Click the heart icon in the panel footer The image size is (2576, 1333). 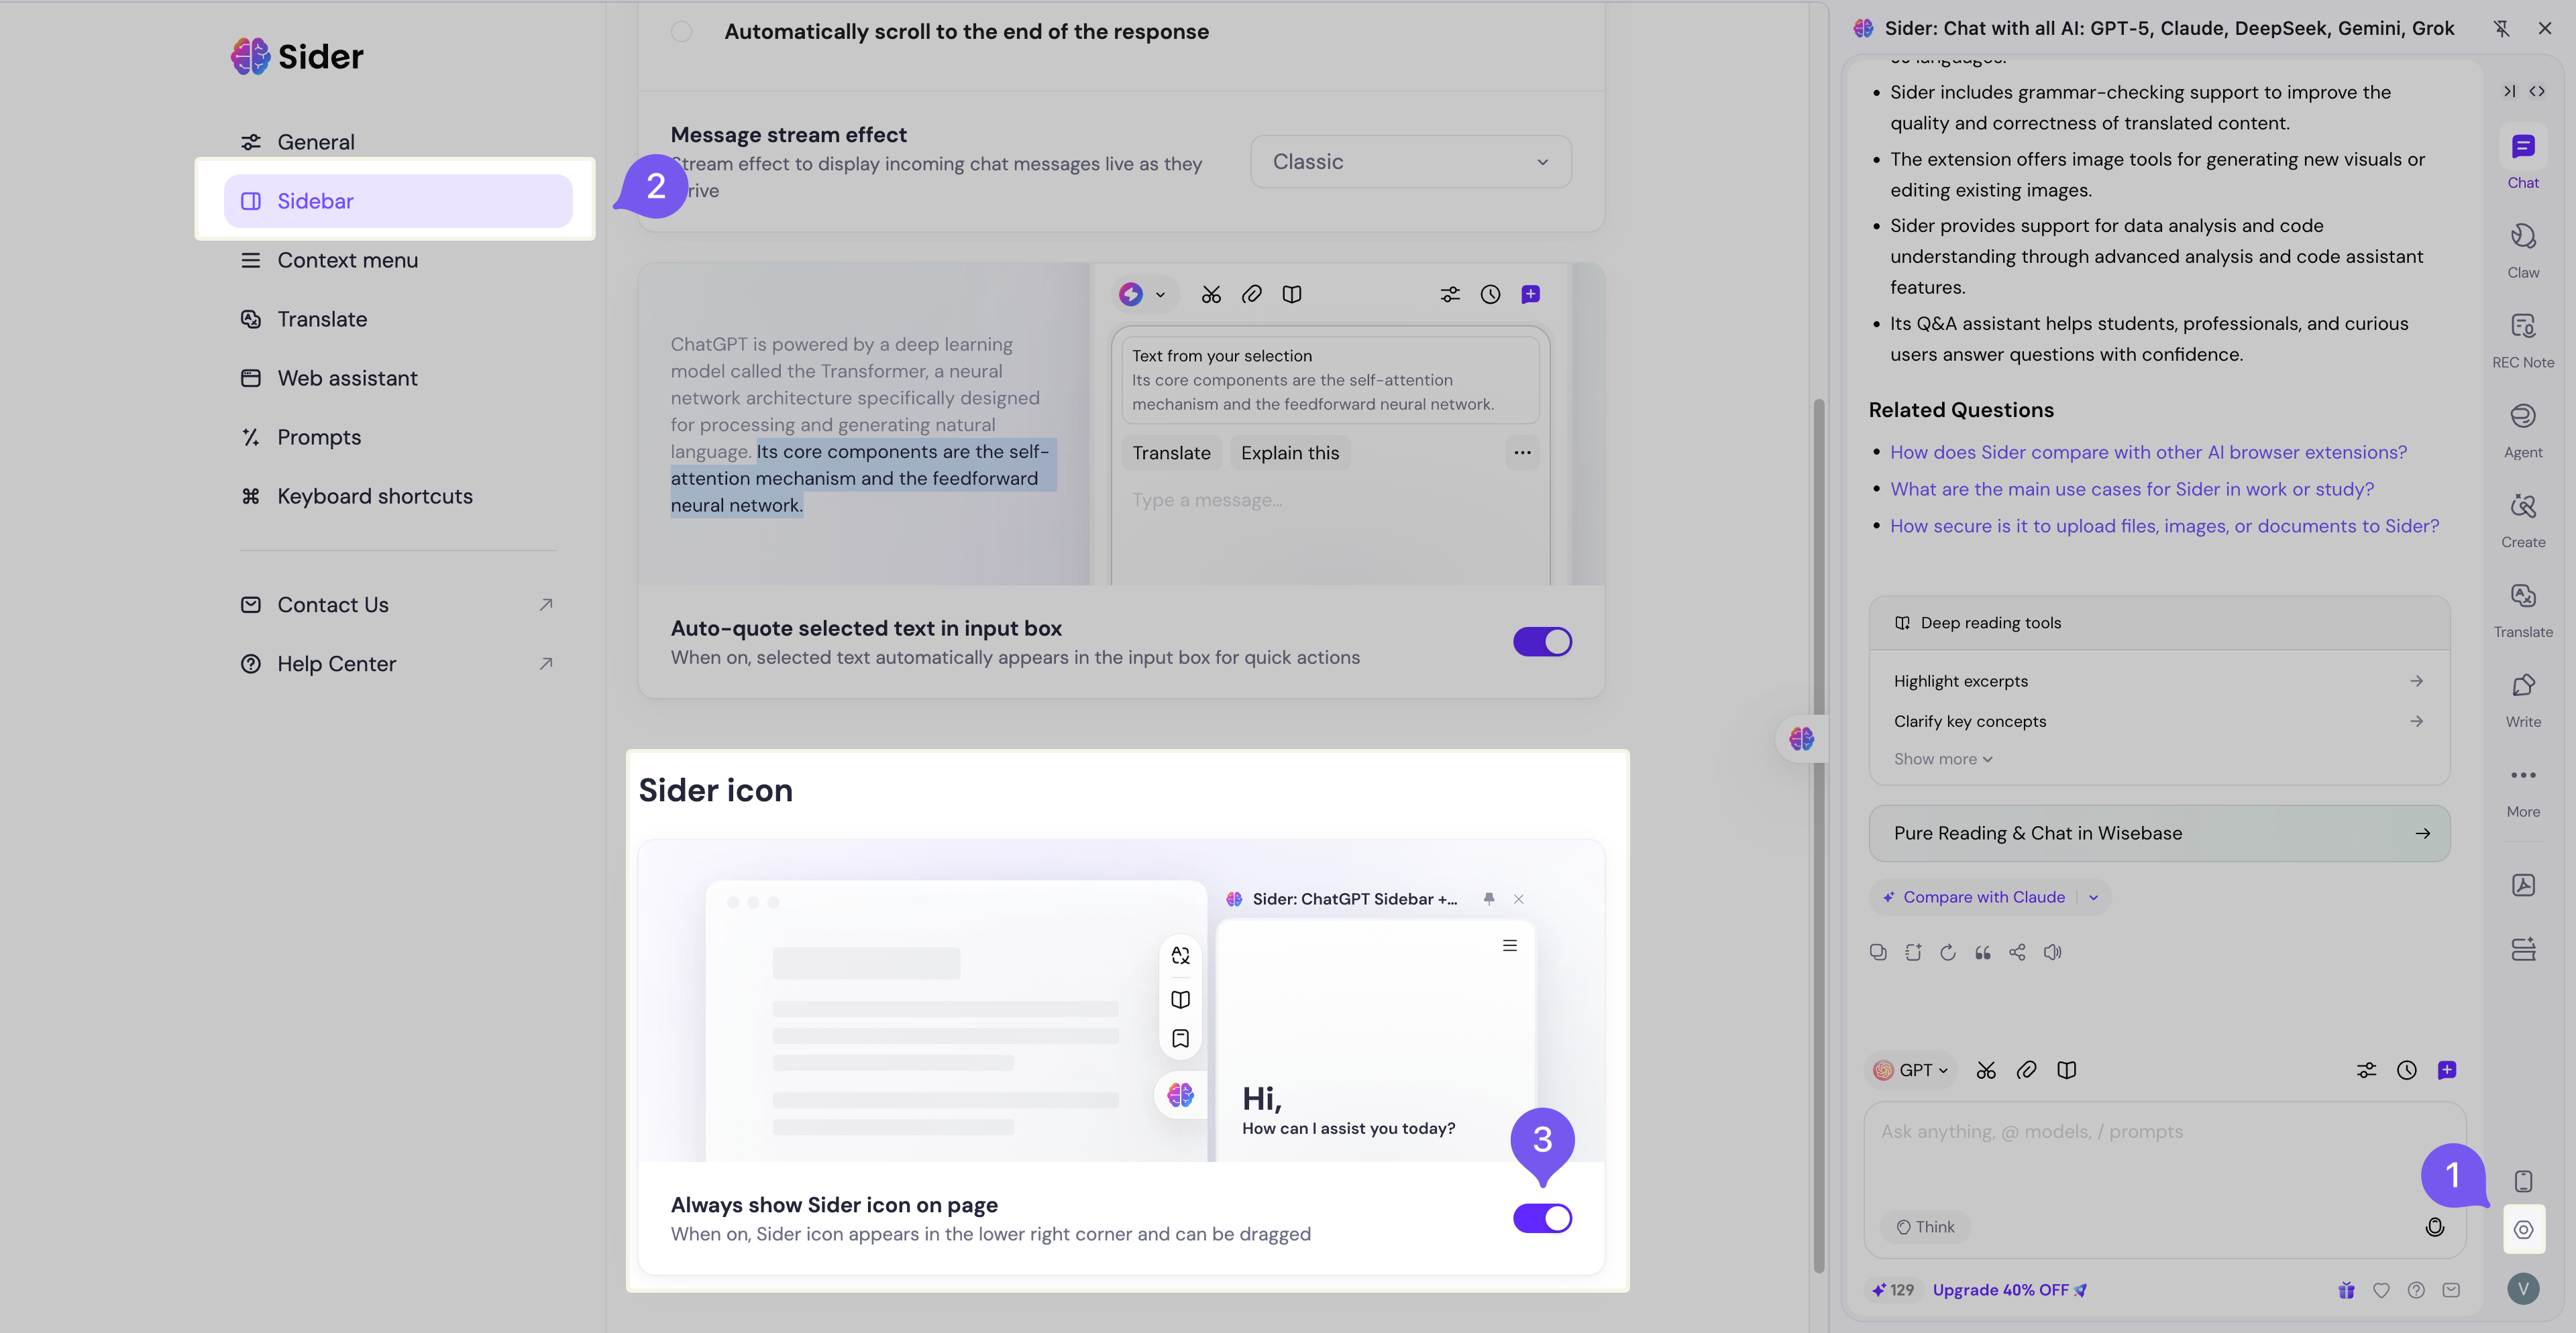click(x=2381, y=1290)
